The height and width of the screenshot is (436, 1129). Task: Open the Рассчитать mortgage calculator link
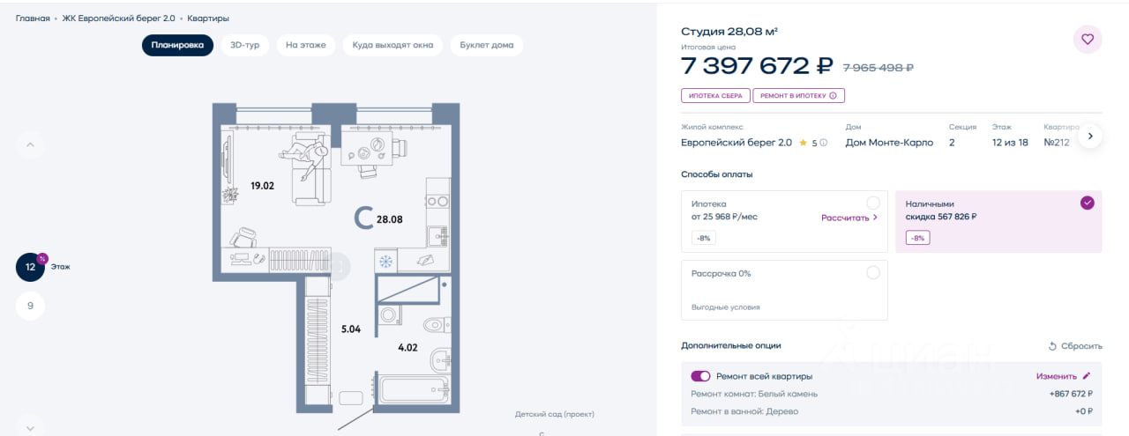pyautogui.click(x=849, y=218)
